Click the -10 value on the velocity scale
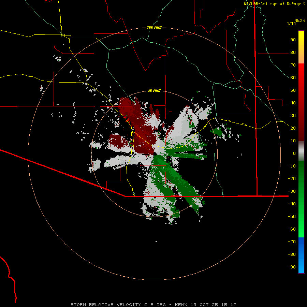The height and width of the screenshot is (307, 307). [292, 166]
